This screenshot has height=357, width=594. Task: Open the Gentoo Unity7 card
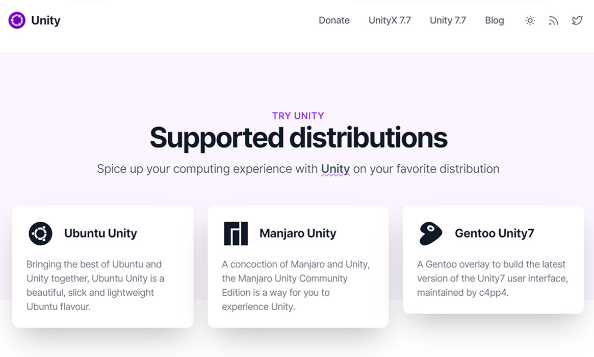point(493,259)
